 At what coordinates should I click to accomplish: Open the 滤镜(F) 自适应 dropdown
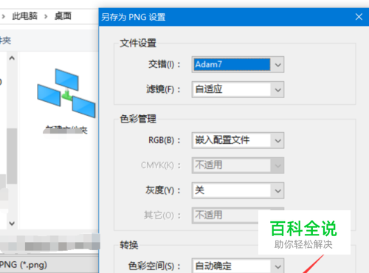tap(238, 89)
